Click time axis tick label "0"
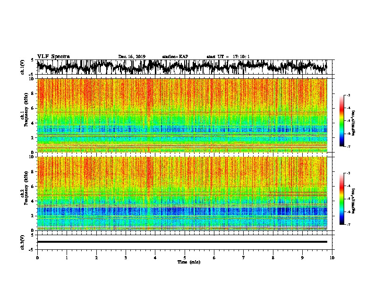Viewport: 374px width, 289px height. [x=37, y=258]
